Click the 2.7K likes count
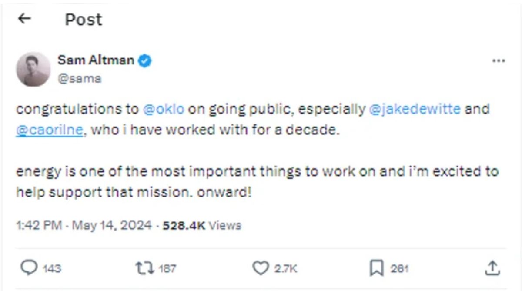522x291 pixels. point(285,269)
